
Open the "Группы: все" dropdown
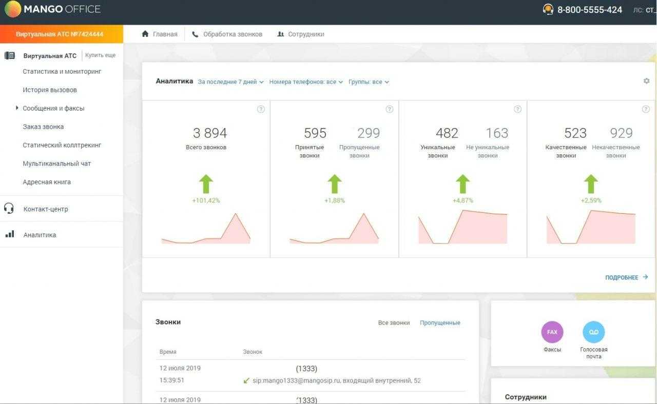click(369, 82)
